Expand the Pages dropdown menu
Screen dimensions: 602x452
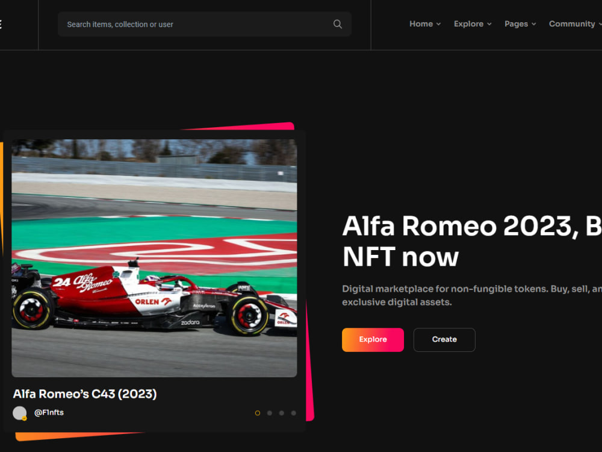[534, 24]
